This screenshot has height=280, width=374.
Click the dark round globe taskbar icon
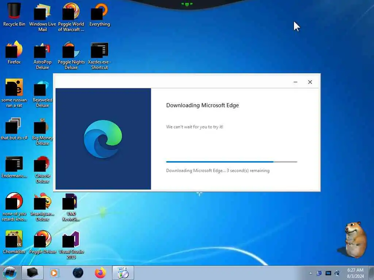coord(78,273)
